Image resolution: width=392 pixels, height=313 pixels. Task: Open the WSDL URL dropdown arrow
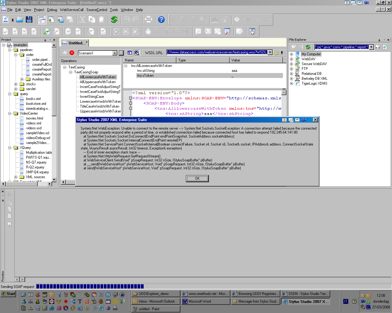[x=270, y=52]
